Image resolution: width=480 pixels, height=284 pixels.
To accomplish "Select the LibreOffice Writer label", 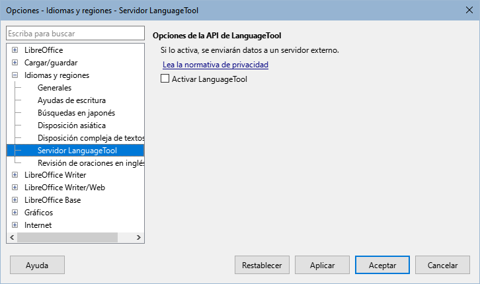I will (56, 175).
